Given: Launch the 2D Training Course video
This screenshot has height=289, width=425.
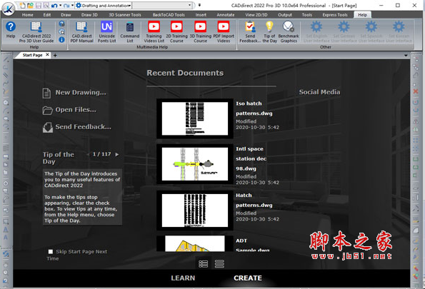Looking at the screenshot, I should [x=176, y=31].
